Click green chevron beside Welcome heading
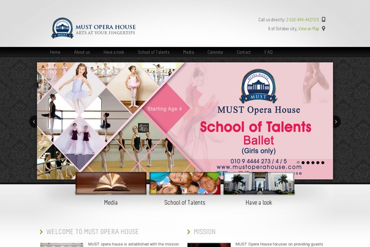The width and height of the screenshot is (370, 247). coord(41,232)
